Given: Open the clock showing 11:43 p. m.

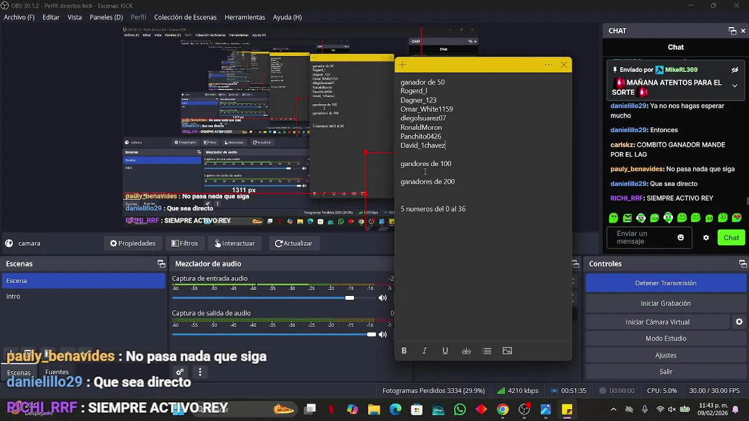Looking at the screenshot, I should [x=712, y=409].
